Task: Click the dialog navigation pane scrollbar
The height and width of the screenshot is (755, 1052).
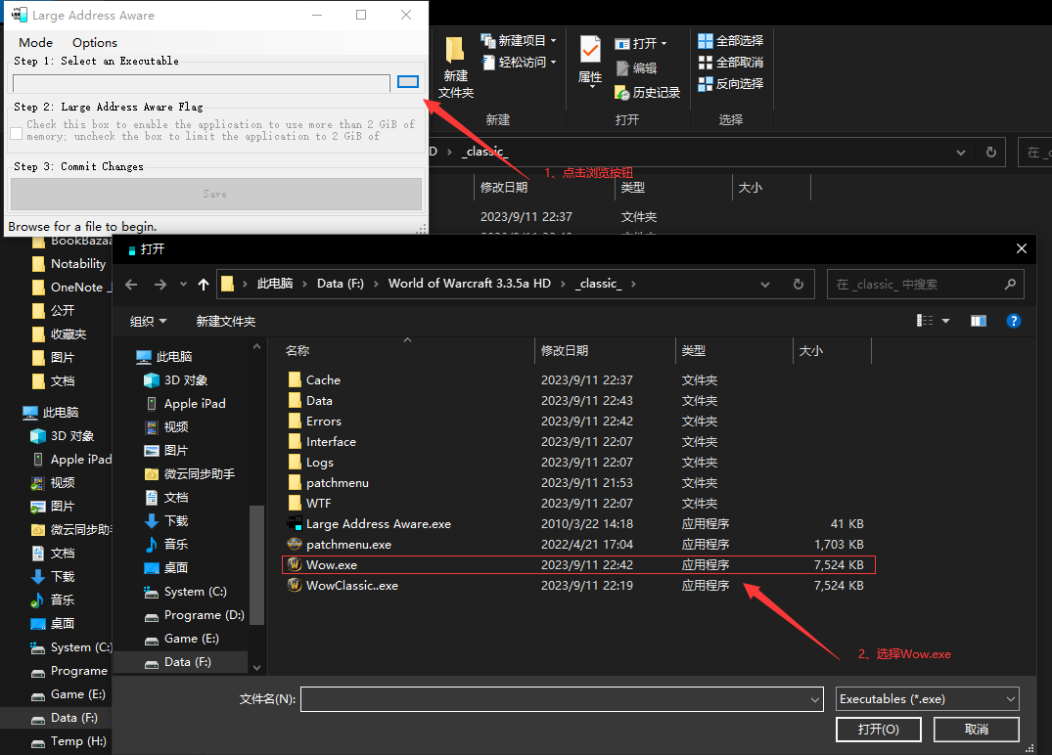Action: point(257,564)
